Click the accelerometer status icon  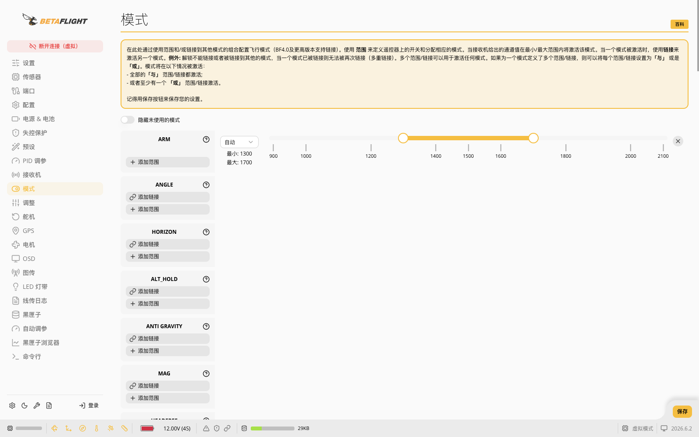click(69, 428)
